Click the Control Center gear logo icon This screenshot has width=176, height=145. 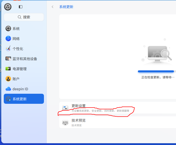click(8, 7)
